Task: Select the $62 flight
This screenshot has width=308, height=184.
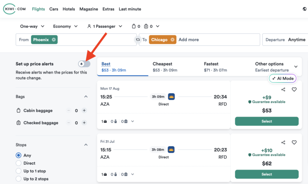Action: pyautogui.click(x=267, y=175)
